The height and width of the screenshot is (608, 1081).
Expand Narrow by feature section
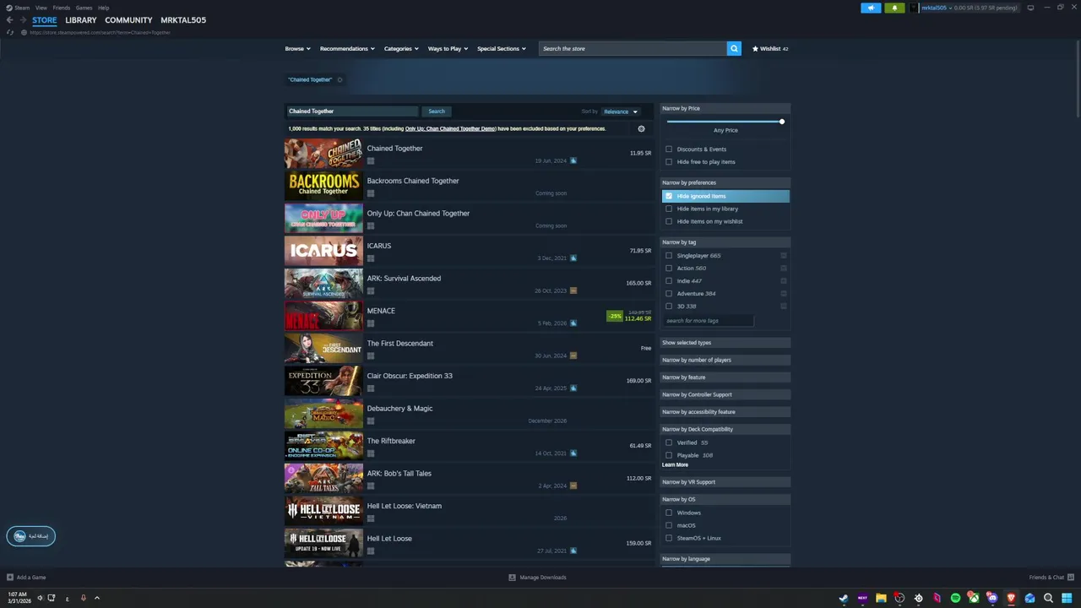click(725, 377)
